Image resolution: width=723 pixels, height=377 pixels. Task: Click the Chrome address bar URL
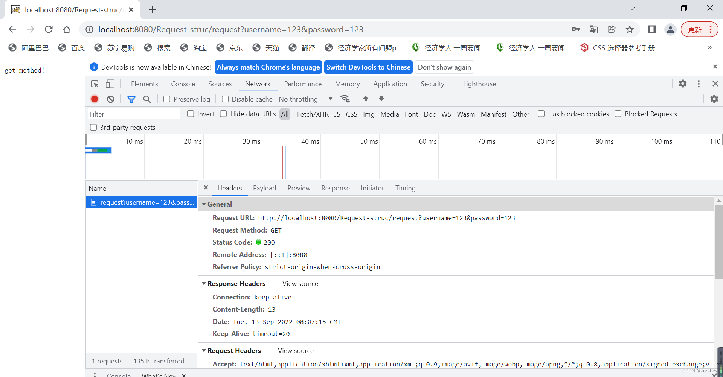point(230,29)
